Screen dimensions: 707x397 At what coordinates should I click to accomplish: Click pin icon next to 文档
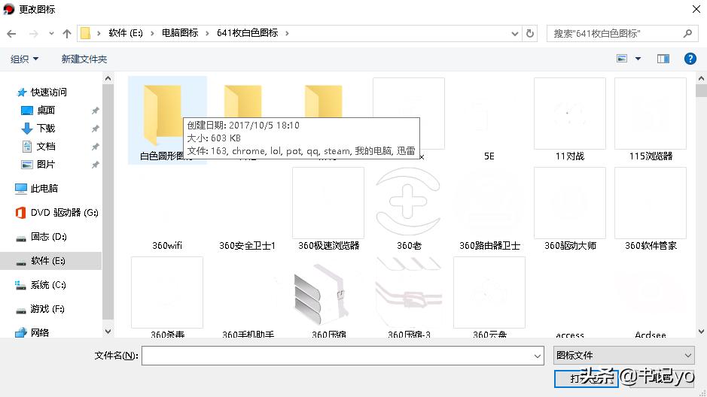(95, 147)
